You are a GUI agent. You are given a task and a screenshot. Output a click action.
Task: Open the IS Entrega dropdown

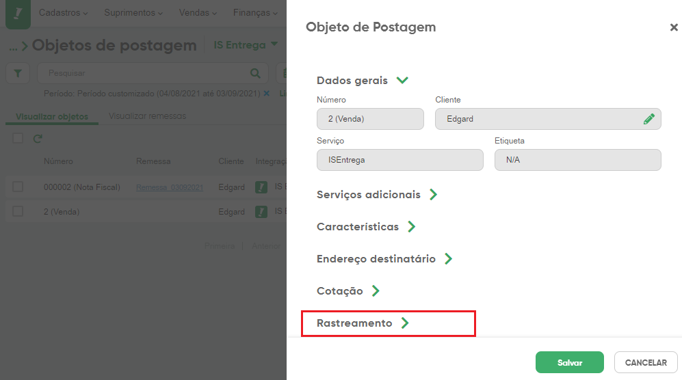246,45
